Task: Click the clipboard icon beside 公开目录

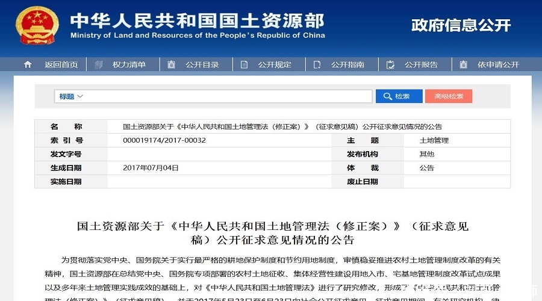Action: [172, 64]
